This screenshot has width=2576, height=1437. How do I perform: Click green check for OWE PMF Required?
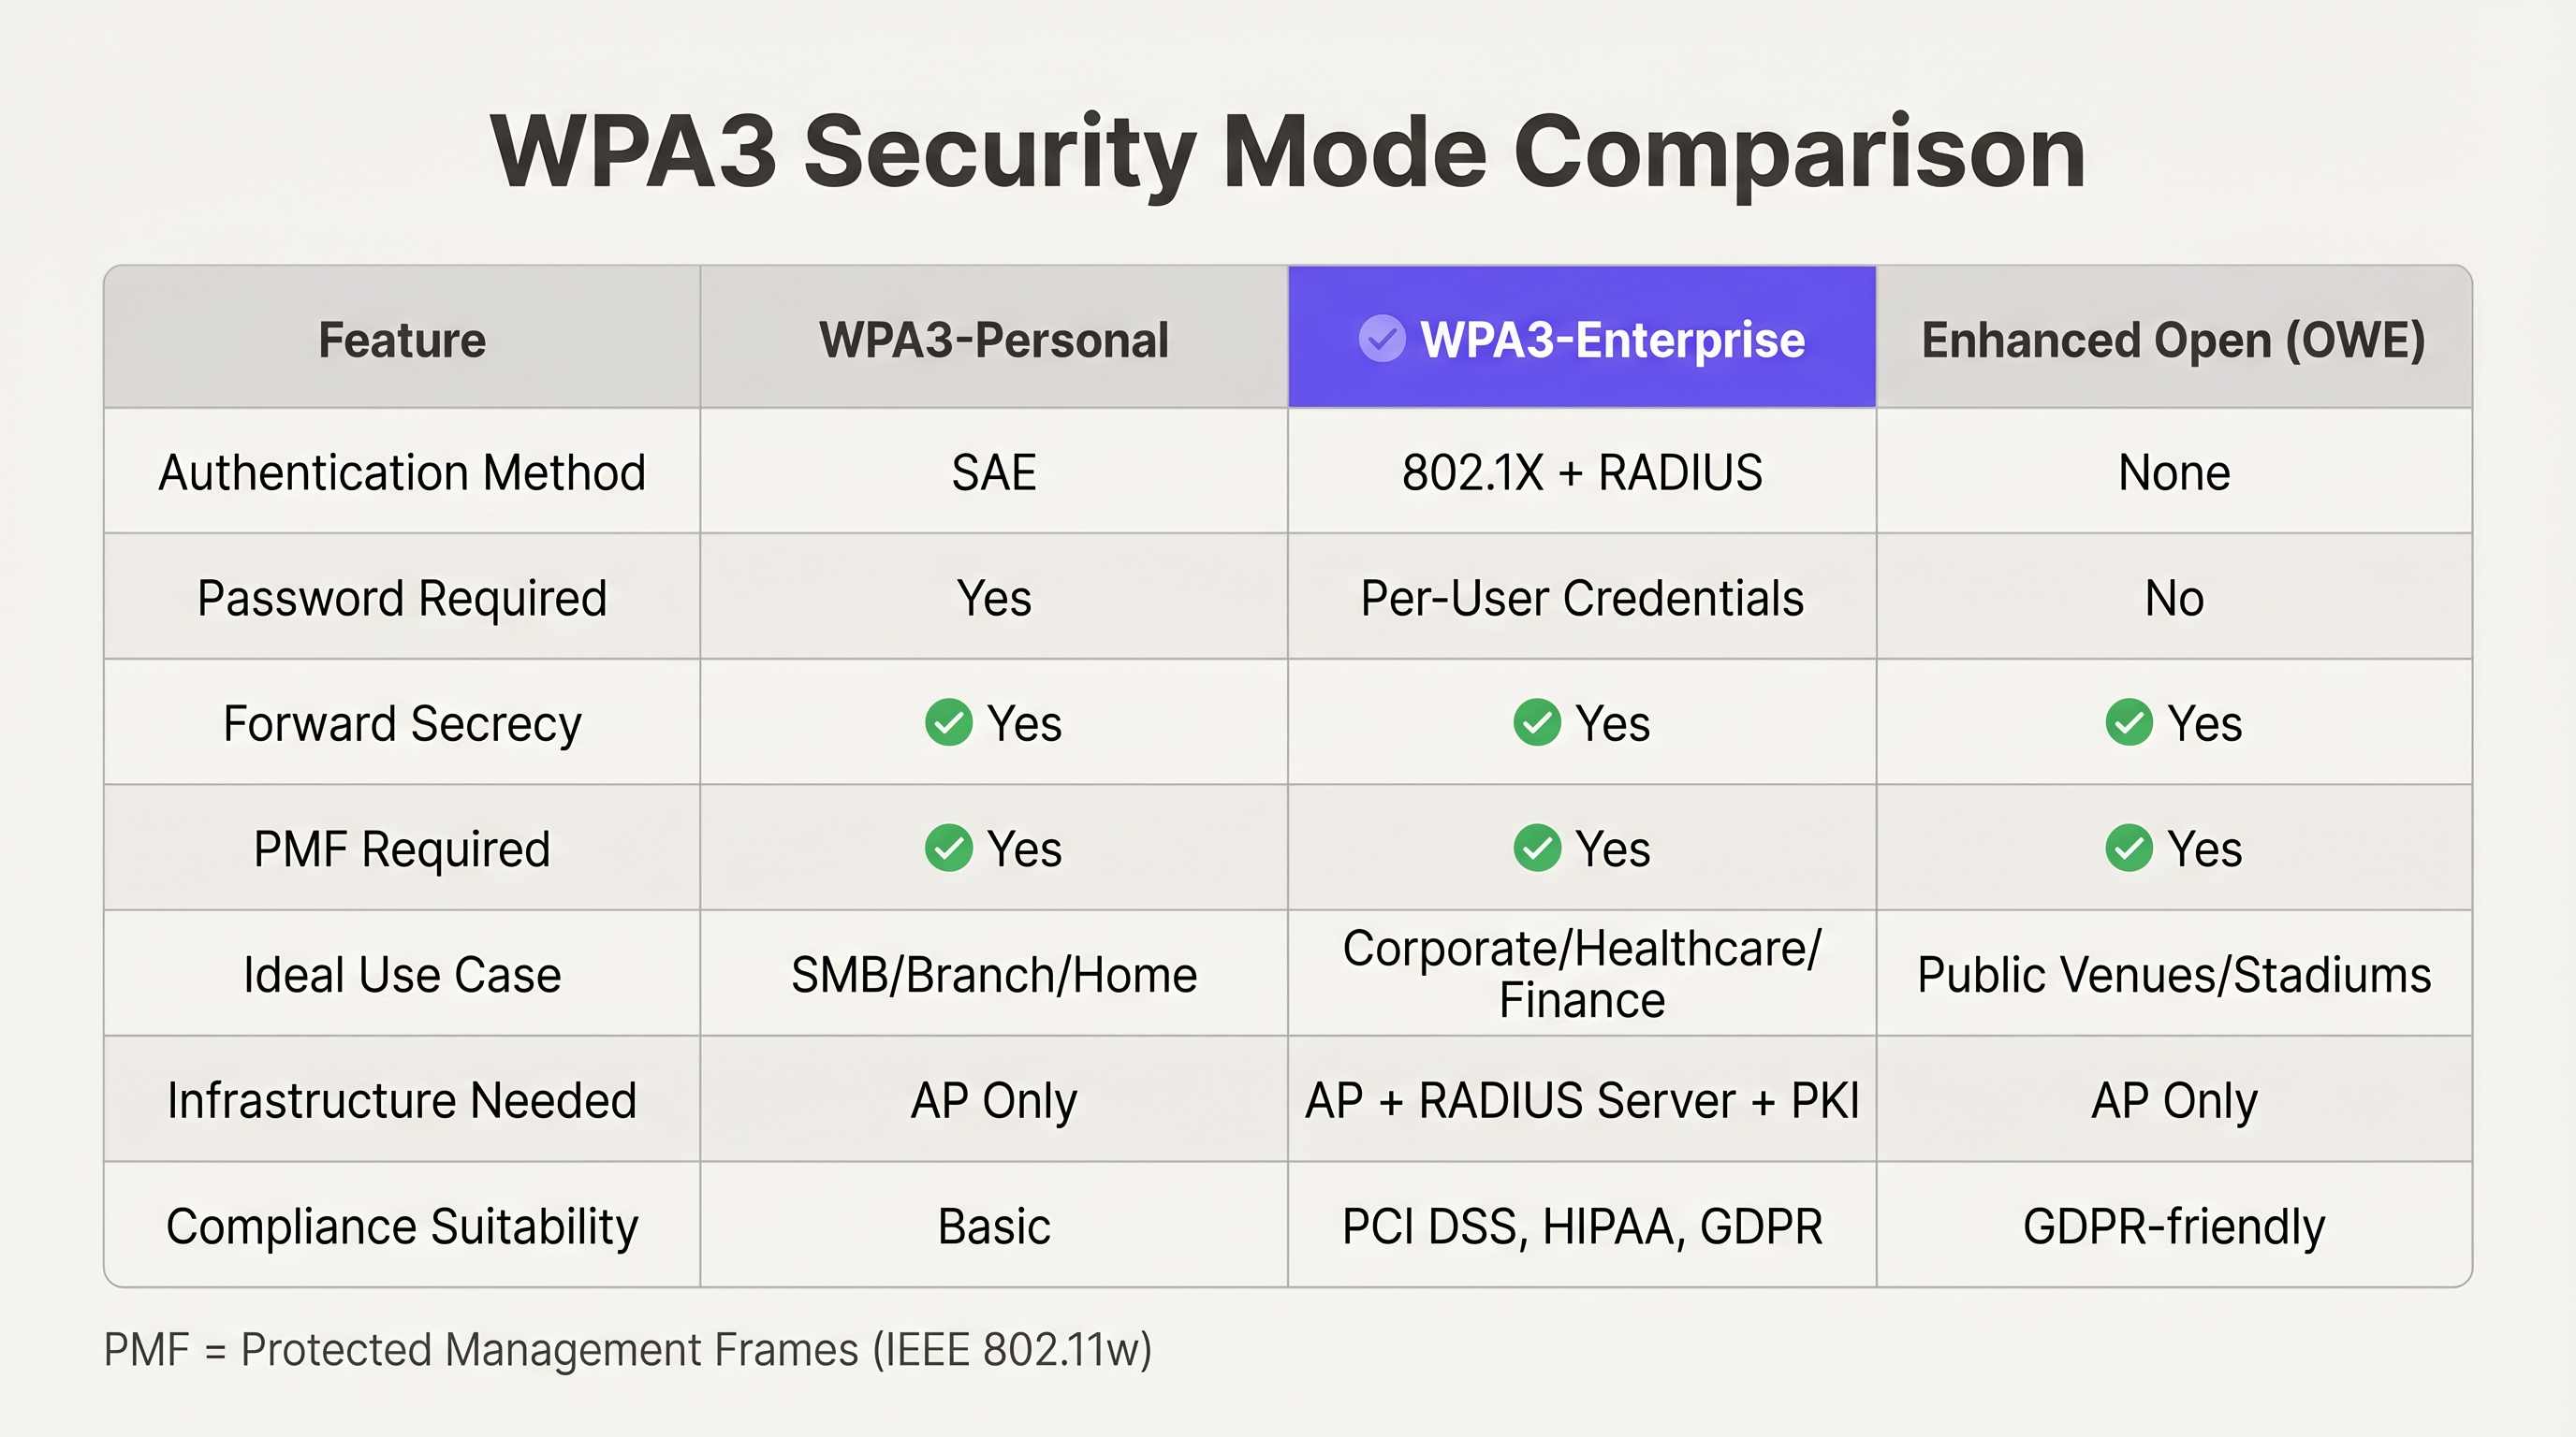2129,849
